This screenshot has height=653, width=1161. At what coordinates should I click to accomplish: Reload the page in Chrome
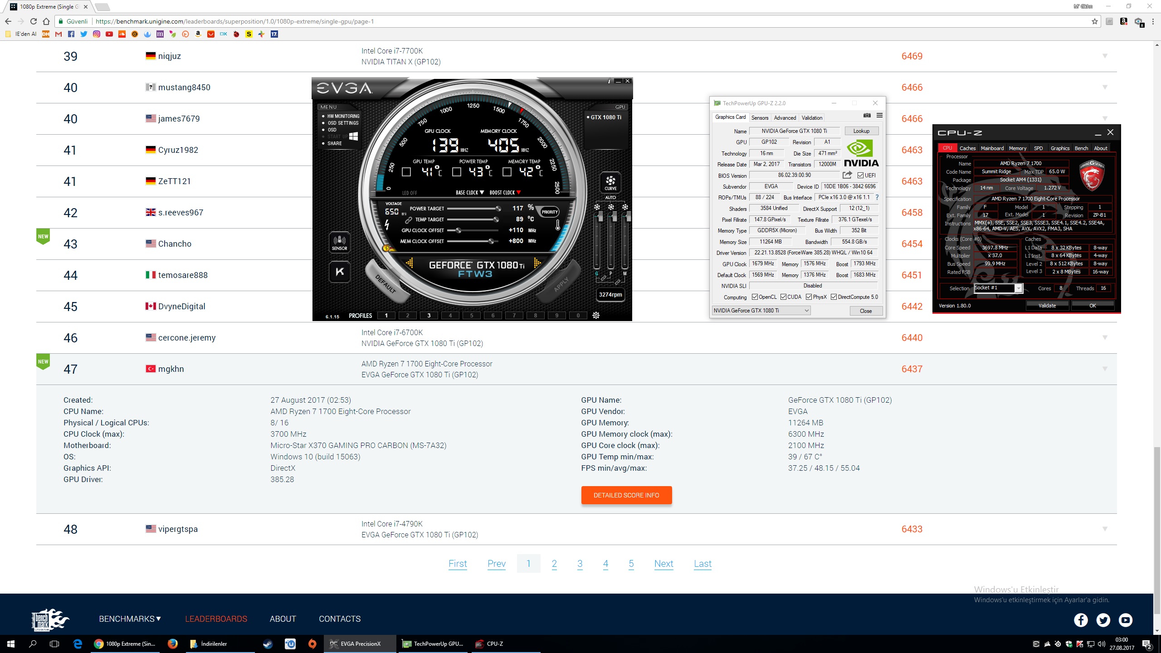pos(34,21)
